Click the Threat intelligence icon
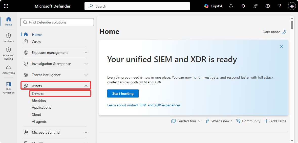 (26, 75)
